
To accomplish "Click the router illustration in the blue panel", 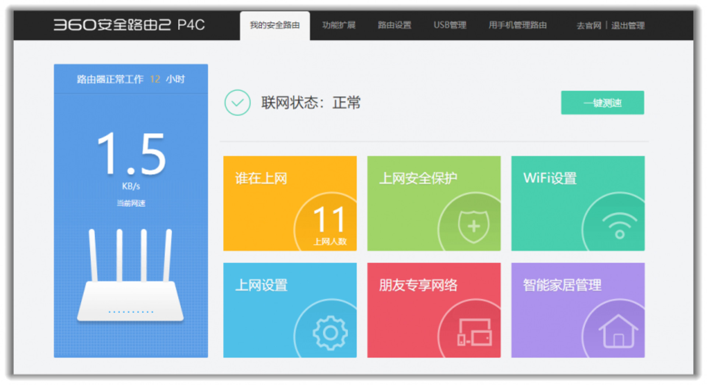I will (x=131, y=291).
